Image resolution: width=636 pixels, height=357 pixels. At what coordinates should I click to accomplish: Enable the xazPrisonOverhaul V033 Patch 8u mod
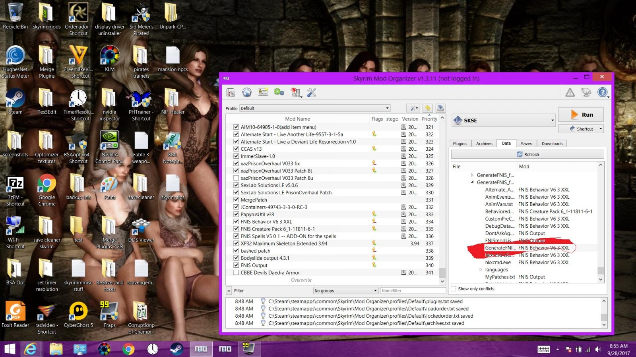tap(236, 178)
